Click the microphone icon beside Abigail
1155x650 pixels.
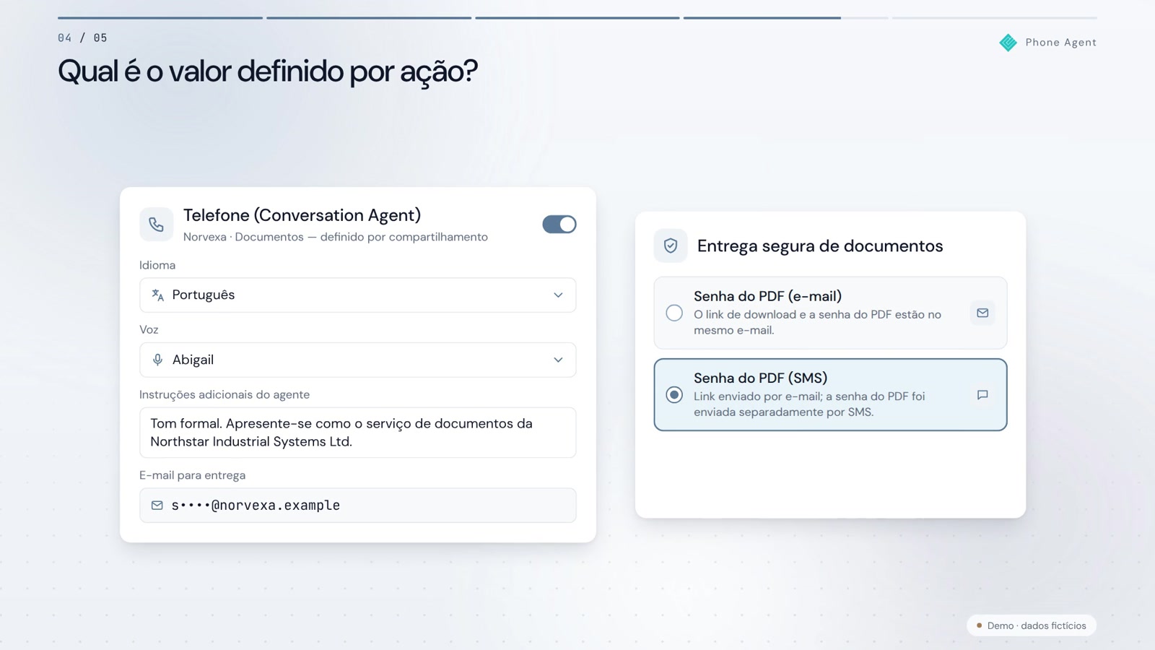(x=157, y=360)
